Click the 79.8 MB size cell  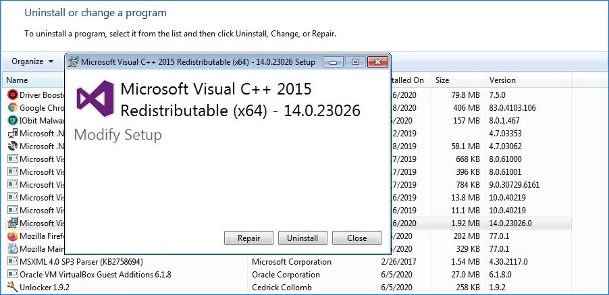click(x=466, y=95)
